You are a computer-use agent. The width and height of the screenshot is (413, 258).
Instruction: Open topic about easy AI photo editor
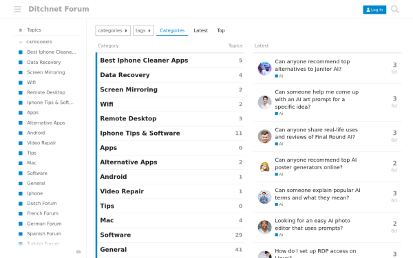(x=313, y=224)
